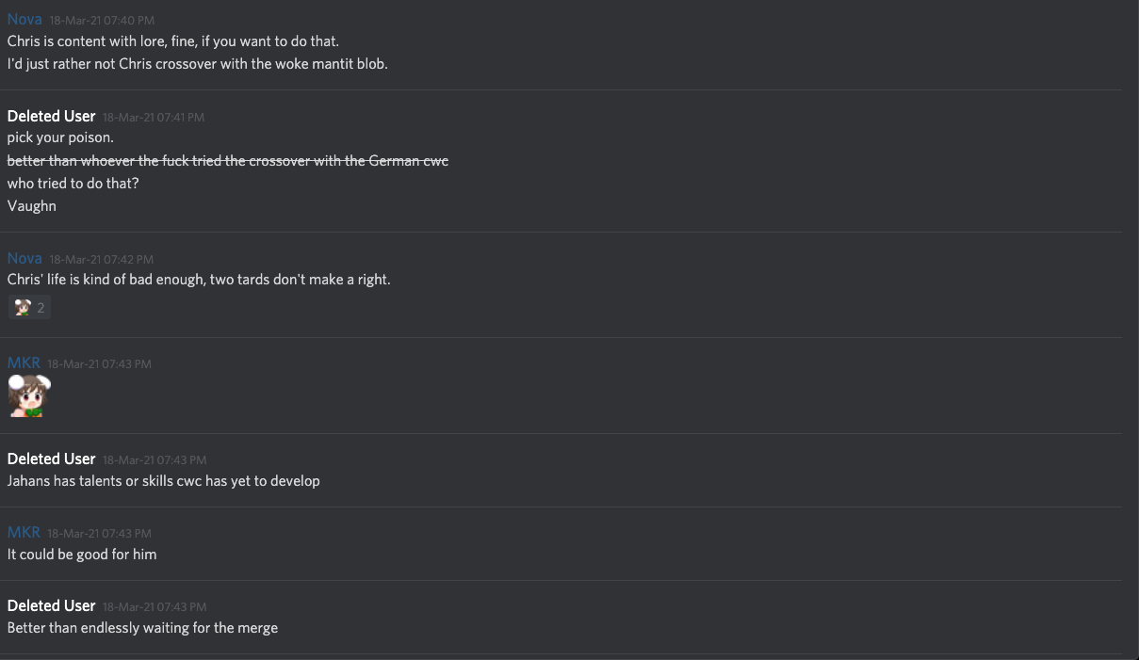The height and width of the screenshot is (660, 1139).
Task: Click the reaction emoji with count 2
Action: 29,307
